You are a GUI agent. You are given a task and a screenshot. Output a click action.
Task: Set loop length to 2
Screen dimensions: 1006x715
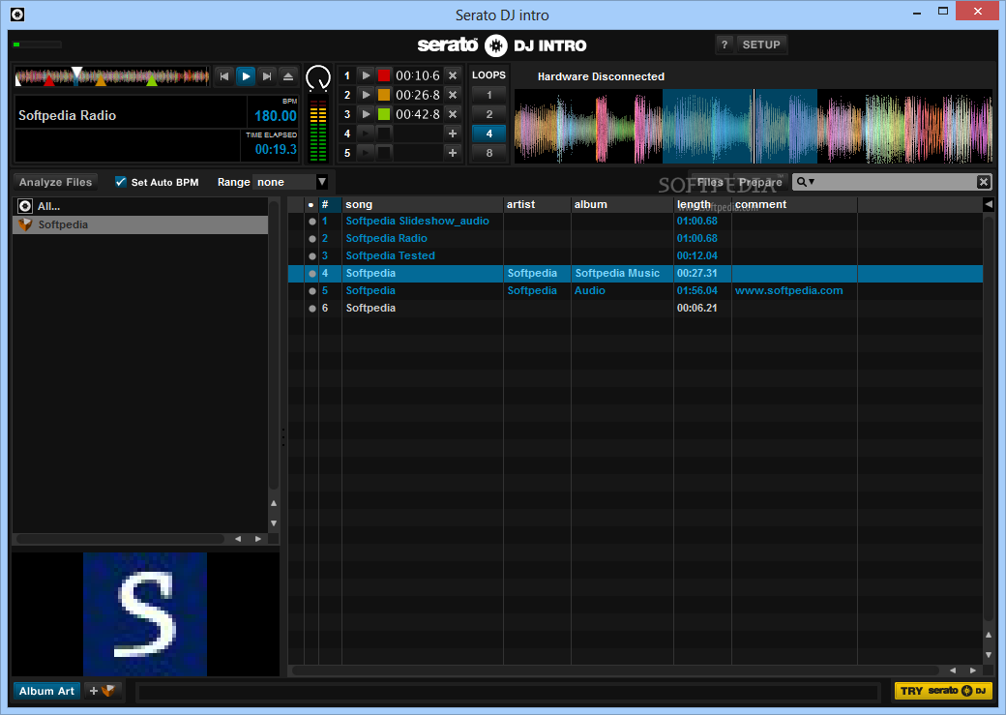tap(488, 114)
